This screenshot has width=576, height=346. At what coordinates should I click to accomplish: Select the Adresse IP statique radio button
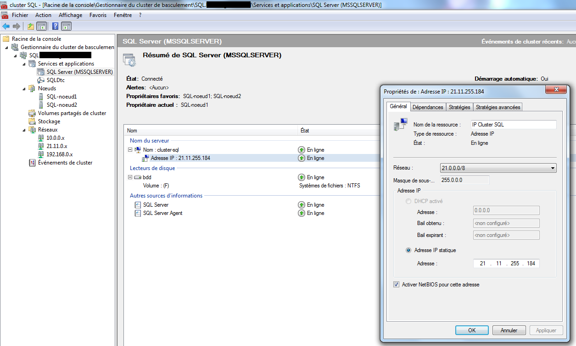(x=408, y=250)
